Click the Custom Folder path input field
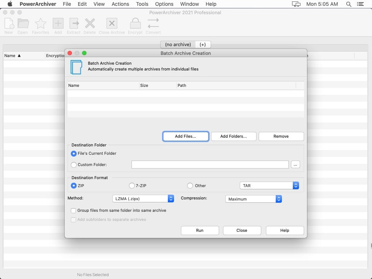The height and width of the screenshot is (279, 372). tap(210, 165)
